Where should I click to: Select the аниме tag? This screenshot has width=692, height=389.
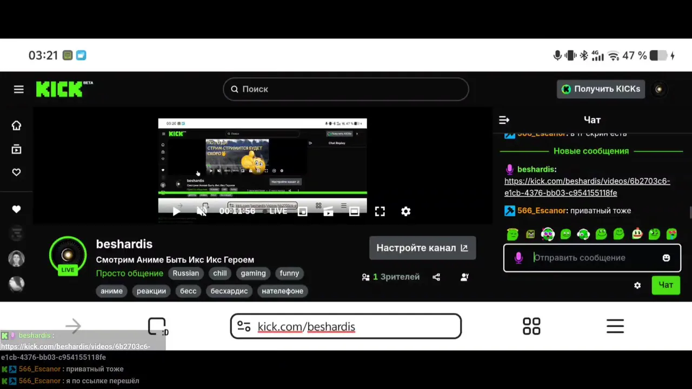click(x=112, y=291)
